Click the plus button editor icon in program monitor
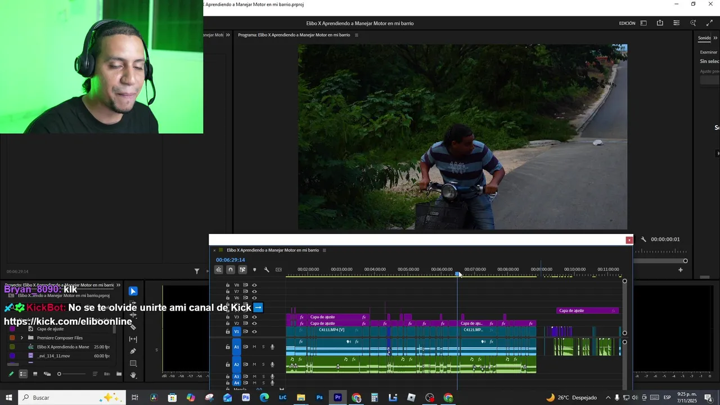This screenshot has width=720, height=405. pyautogui.click(x=680, y=270)
